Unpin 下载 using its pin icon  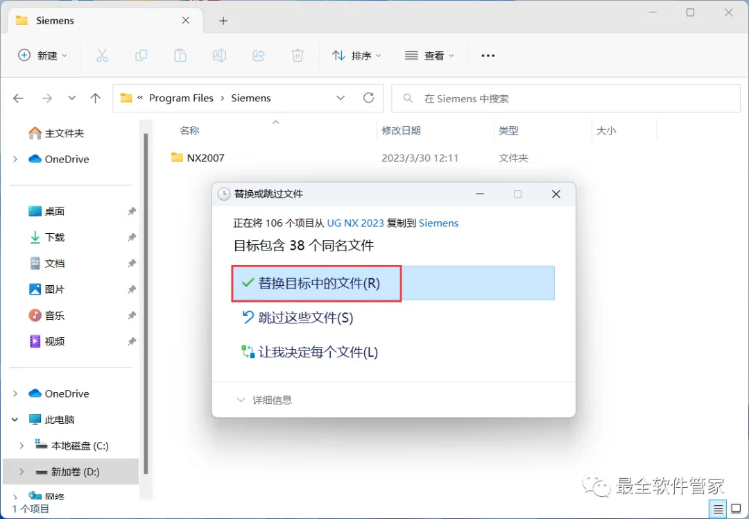[132, 237]
